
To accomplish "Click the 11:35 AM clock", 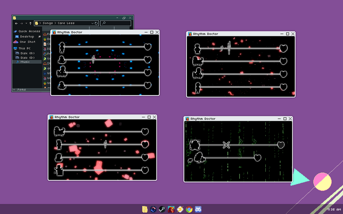I will [x=334, y=209].
